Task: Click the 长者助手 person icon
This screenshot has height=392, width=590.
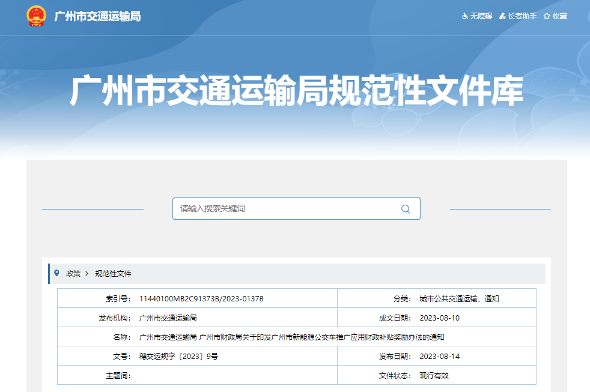Action: click(502, 16)
